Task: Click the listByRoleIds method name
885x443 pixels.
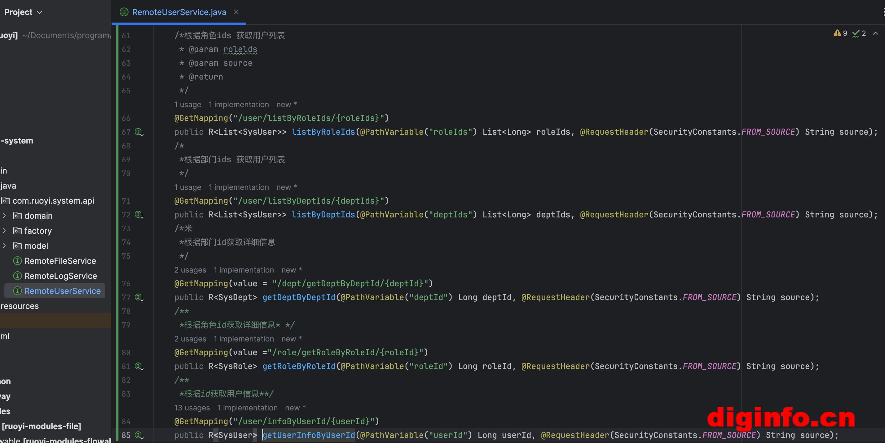Action: point(323,132)
